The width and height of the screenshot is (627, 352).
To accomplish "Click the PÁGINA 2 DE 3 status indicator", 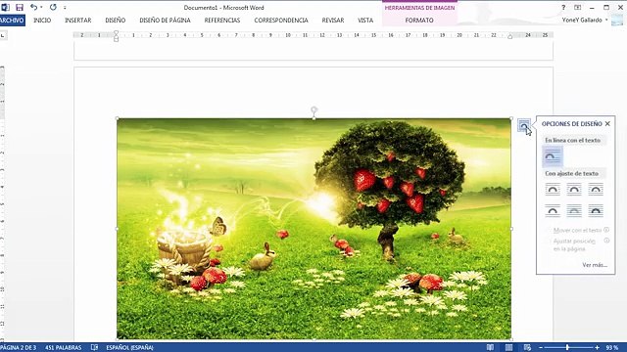I will click(19, 348).
